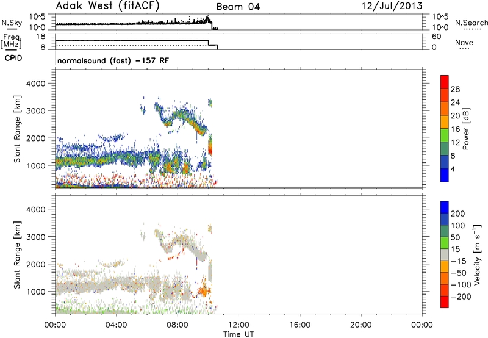488x338 pixels.
Task: Click the '28' power colorbar tick label
Action: tap(455, 89)
